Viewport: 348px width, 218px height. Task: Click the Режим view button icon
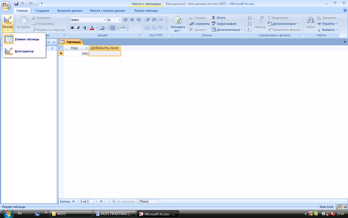click(x=8, y=20)
